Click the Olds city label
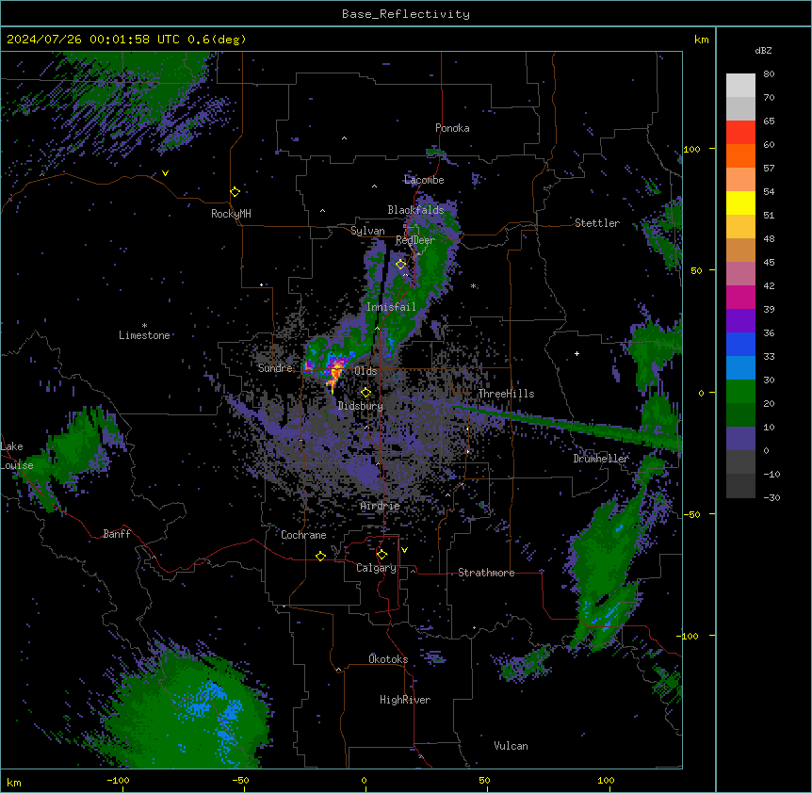Screen dimensions: 812x793 365,371
